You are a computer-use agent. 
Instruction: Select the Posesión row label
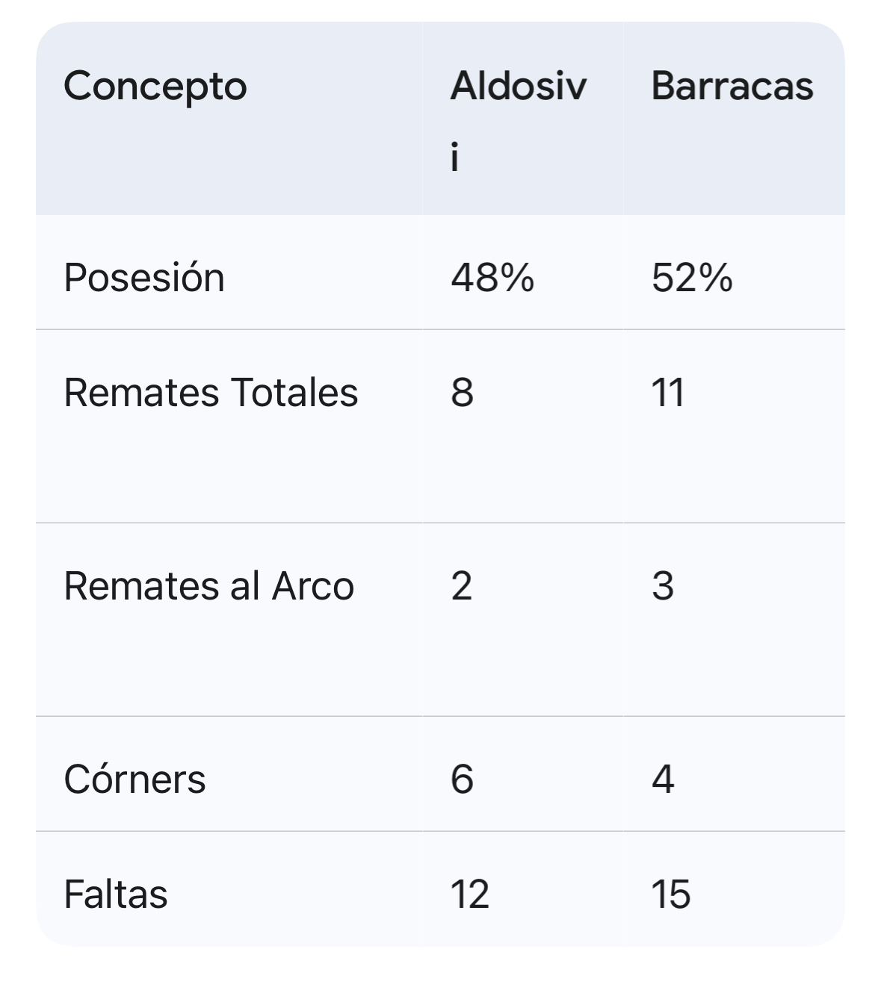(x=144, y=278)
